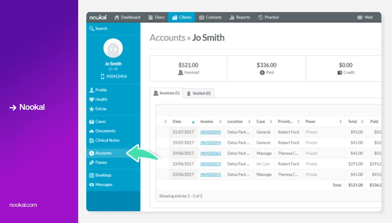
Task: Sort by the Paid column
Action: tap(374, 122)
